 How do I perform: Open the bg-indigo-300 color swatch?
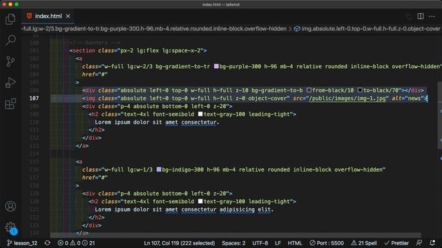coord(159,169)
